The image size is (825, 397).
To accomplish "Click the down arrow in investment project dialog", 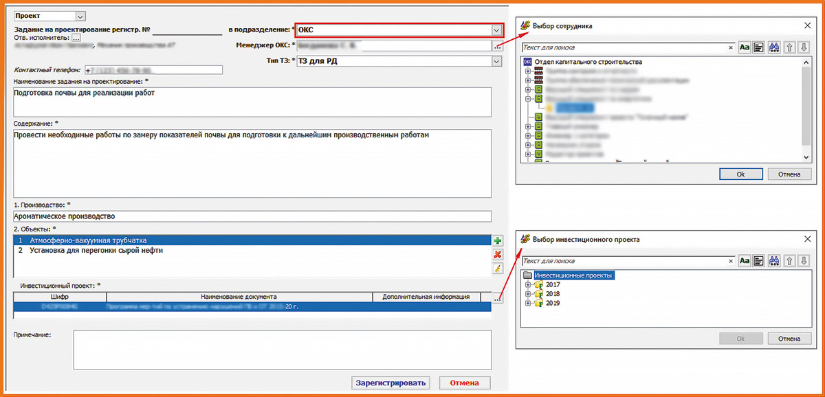I will [804, 261].
